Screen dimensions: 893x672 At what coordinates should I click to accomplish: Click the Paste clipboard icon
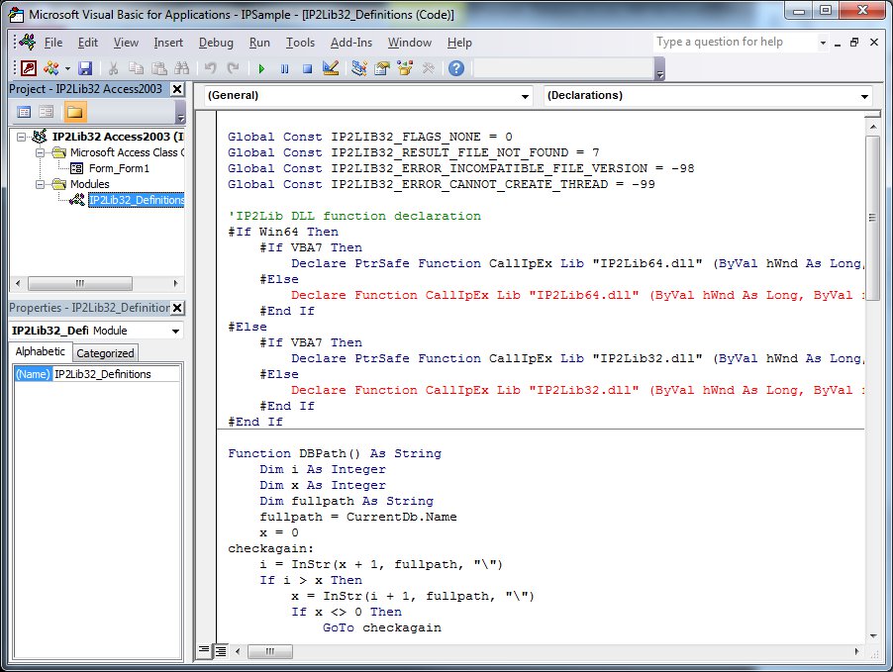[158, 68]
